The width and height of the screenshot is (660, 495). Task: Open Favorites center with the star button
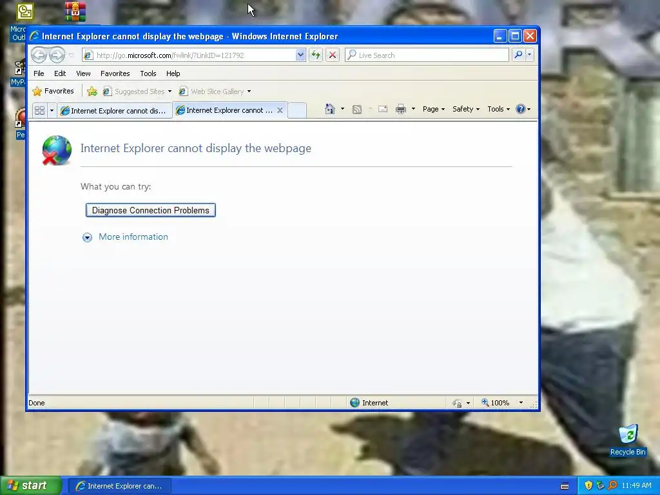53,91
